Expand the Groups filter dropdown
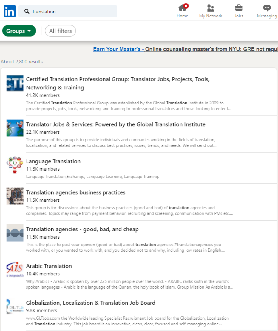The height and width of the screenshot is (331, 278). (x=19, y=31)
